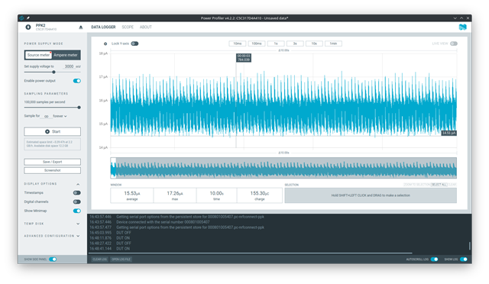Click the app icon in title bar
Screen dimensions: 489x284
(x=21, y=18)
